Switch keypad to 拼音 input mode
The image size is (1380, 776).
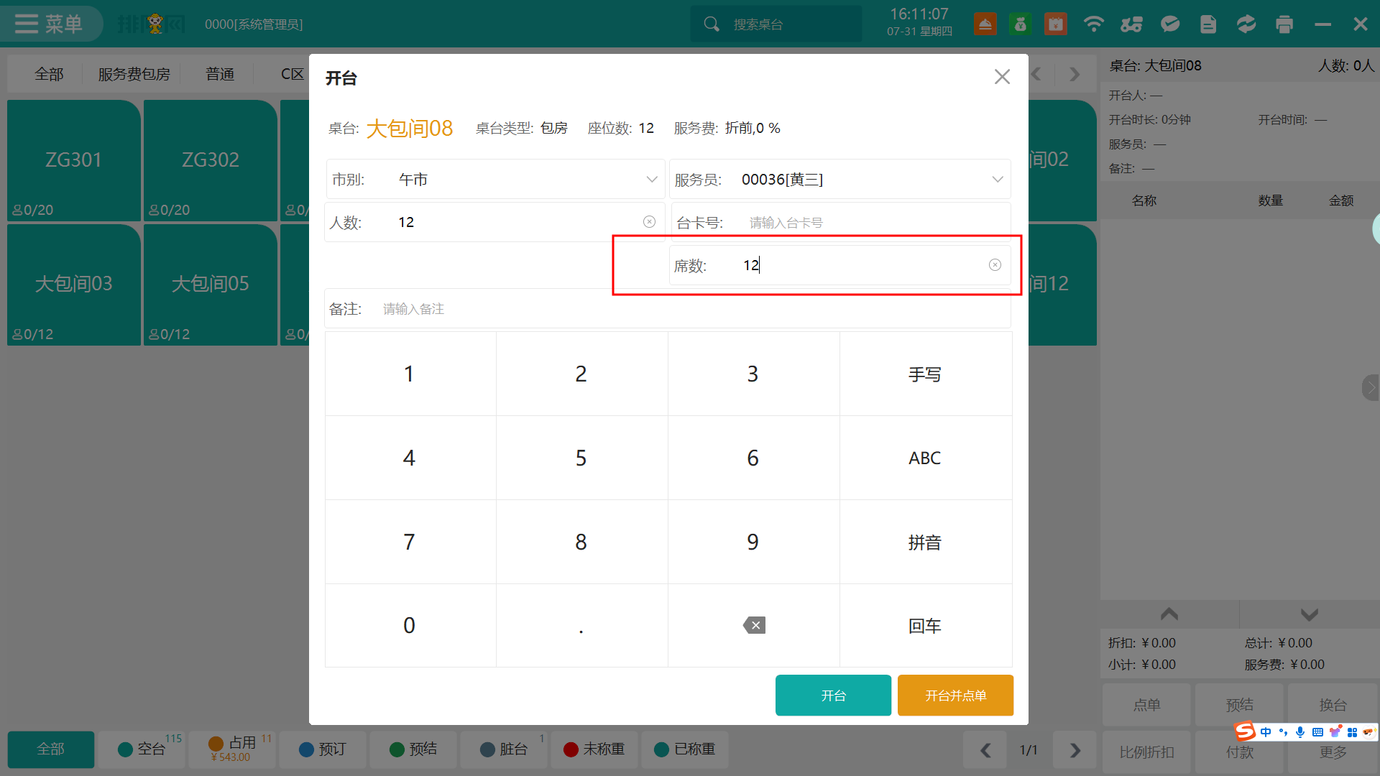[925, 542]
